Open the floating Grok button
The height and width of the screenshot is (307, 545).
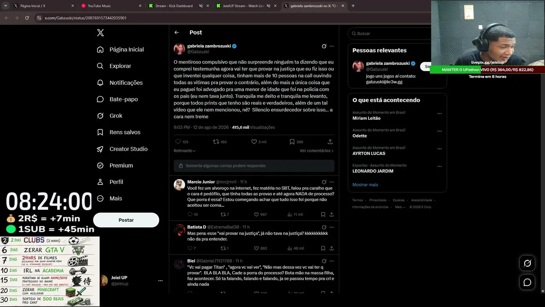pyautogui.click(x=527, y=264)
